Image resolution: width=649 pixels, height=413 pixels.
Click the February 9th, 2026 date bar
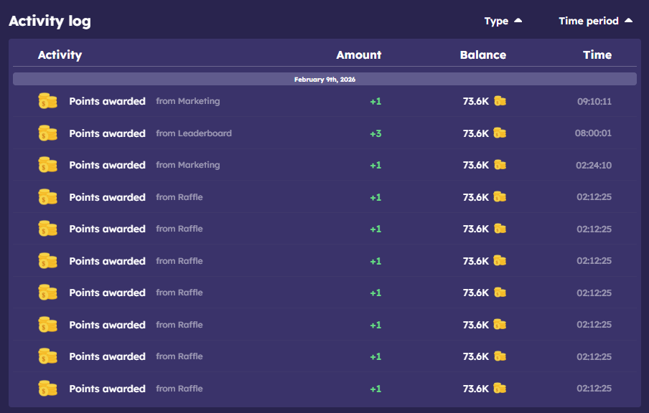click(324, 79)
